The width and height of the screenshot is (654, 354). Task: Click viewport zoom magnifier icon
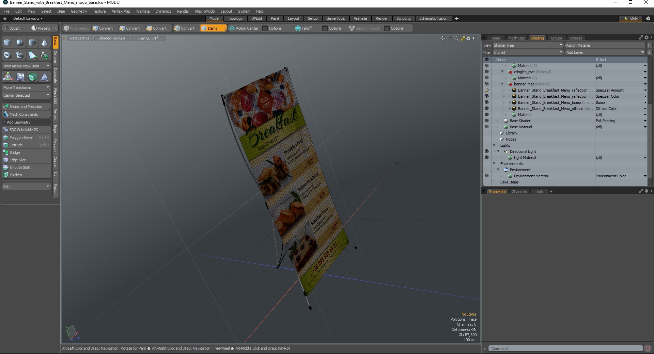pos(456,38)
